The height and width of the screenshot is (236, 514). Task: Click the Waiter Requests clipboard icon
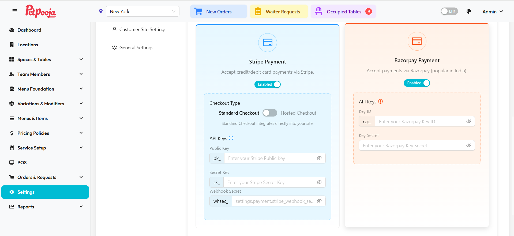[258, 12]
